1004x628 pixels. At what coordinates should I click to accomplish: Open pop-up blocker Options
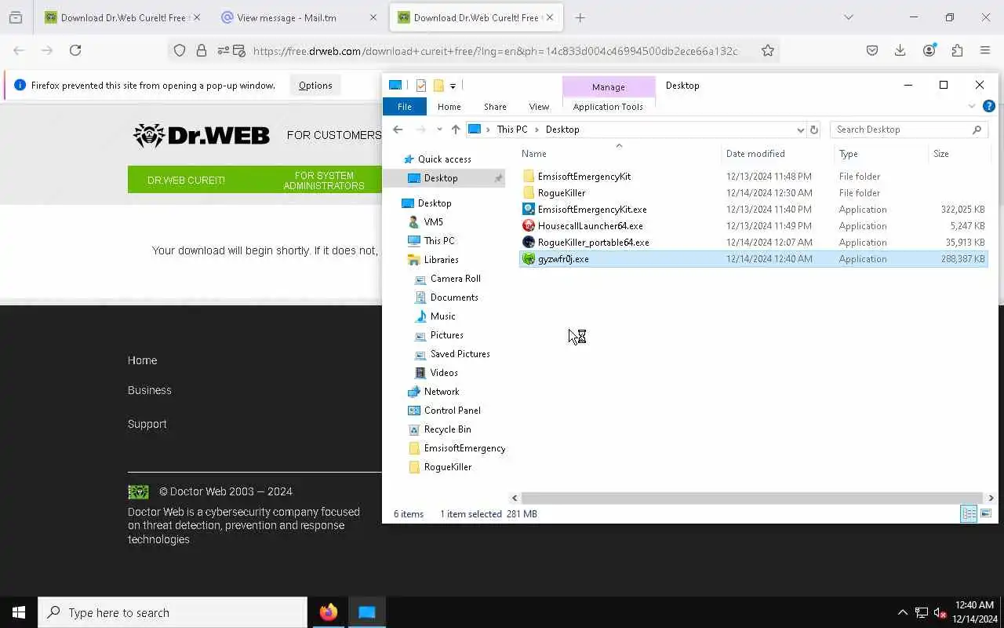point(315,86)
